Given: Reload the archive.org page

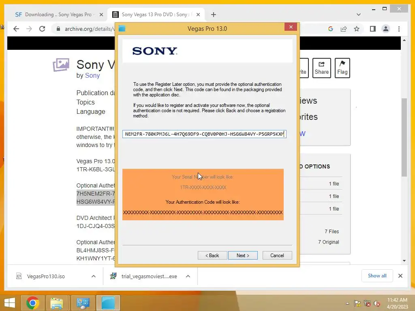Looking at the screenshot, I should 42,29.
